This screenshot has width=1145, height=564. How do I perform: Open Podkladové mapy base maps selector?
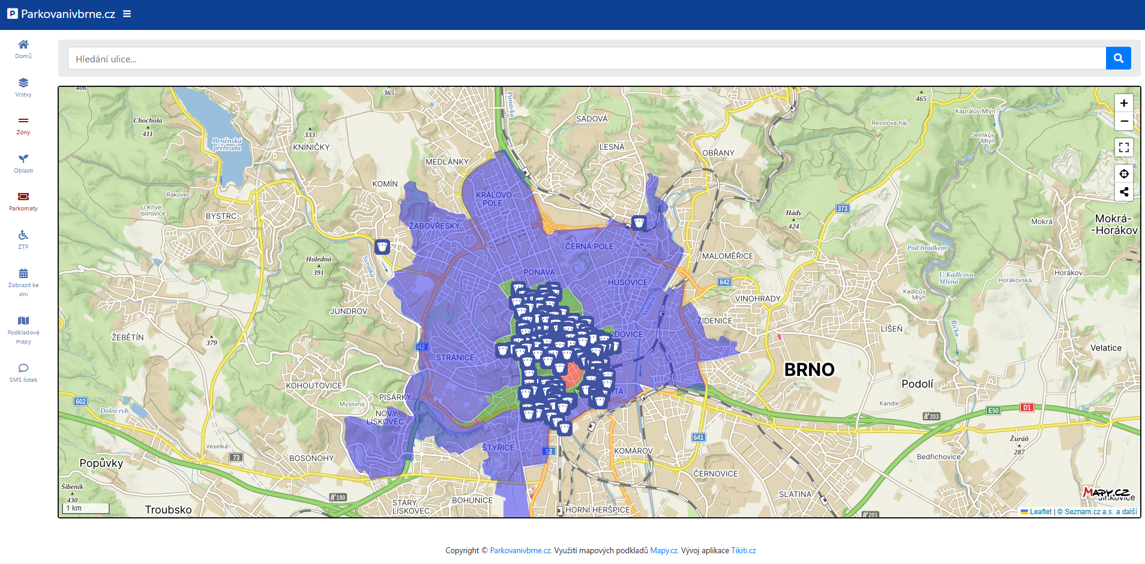coord(23,330)
